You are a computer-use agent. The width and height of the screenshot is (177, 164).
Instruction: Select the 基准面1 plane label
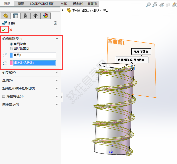tap(116, 42)
